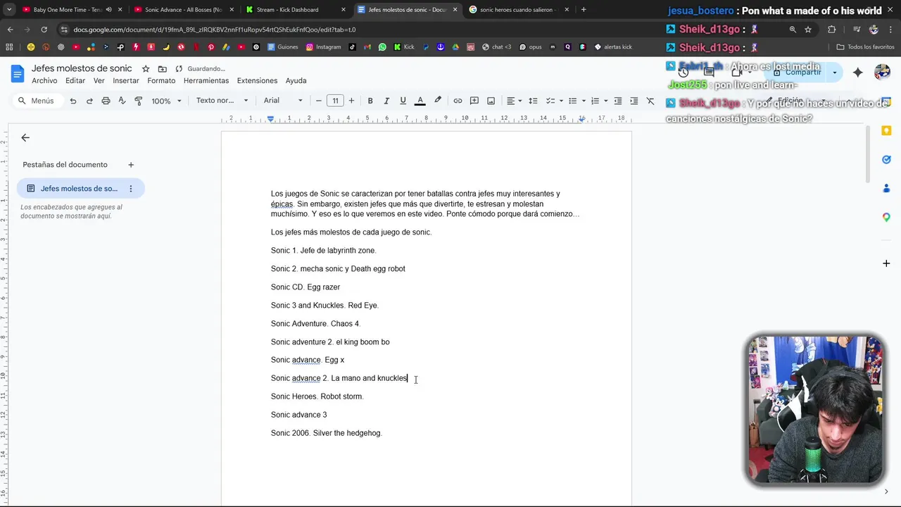Open the Google Docs home logo
901x507 pixels.
click(x=18, y=73)
